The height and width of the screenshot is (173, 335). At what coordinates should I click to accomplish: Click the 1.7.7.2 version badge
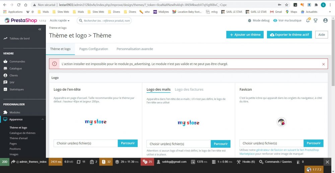(x=314, y=170)
